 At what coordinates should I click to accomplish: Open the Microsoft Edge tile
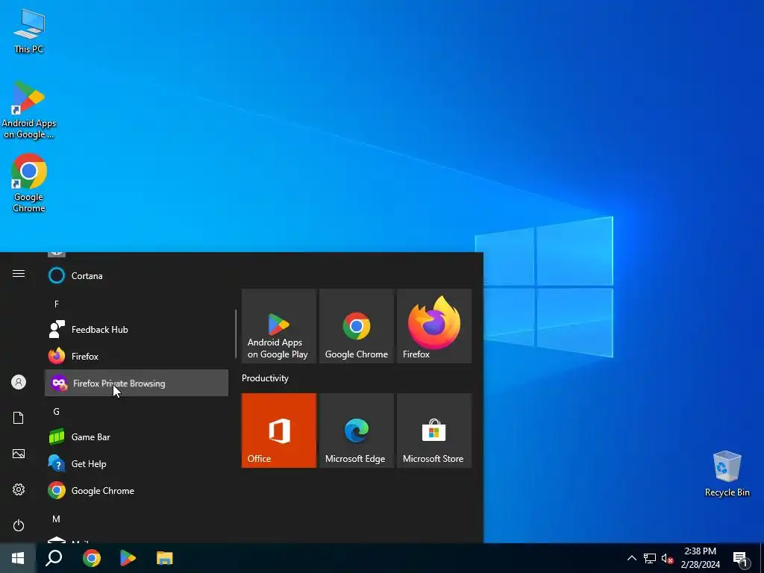[356, 430]
